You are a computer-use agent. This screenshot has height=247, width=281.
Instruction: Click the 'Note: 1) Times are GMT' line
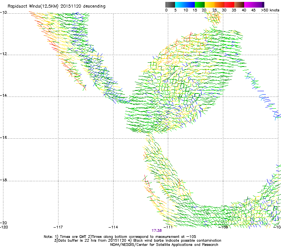[x=120, y=237]
